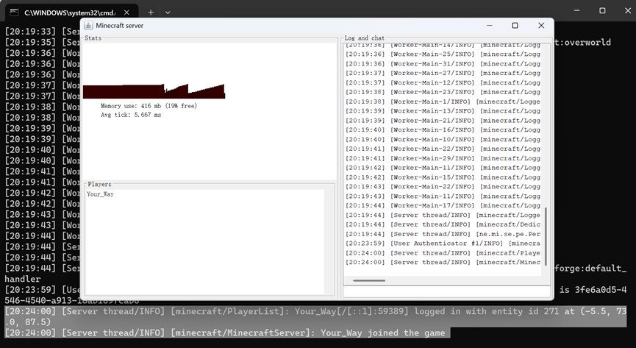Image resolution: width=636 pixels, height=348 pixels.
Task: Open the terminal profile dropdown arrow
Action: (168, 13)
